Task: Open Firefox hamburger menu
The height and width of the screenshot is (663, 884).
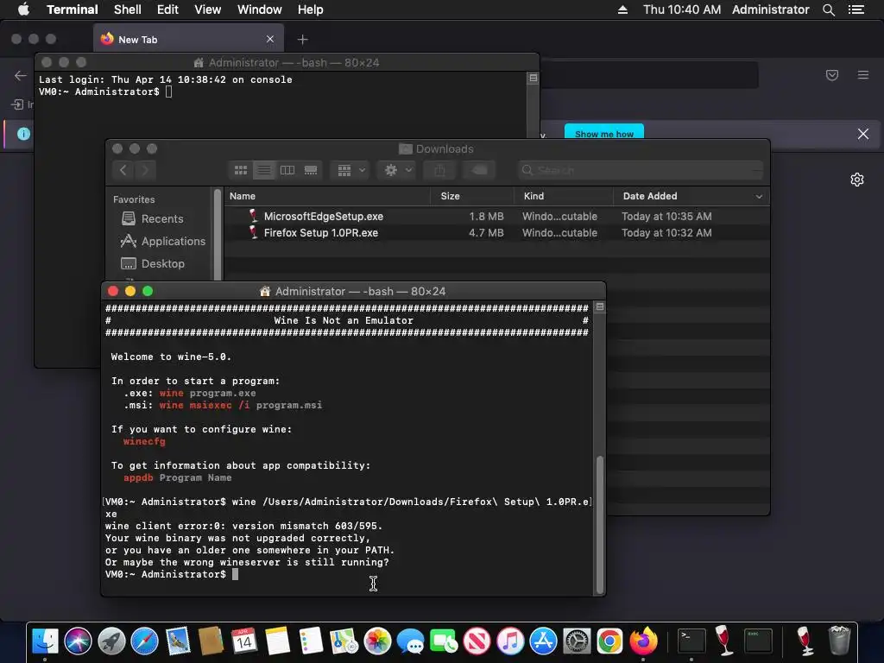Action: click(x=862, y=75)
